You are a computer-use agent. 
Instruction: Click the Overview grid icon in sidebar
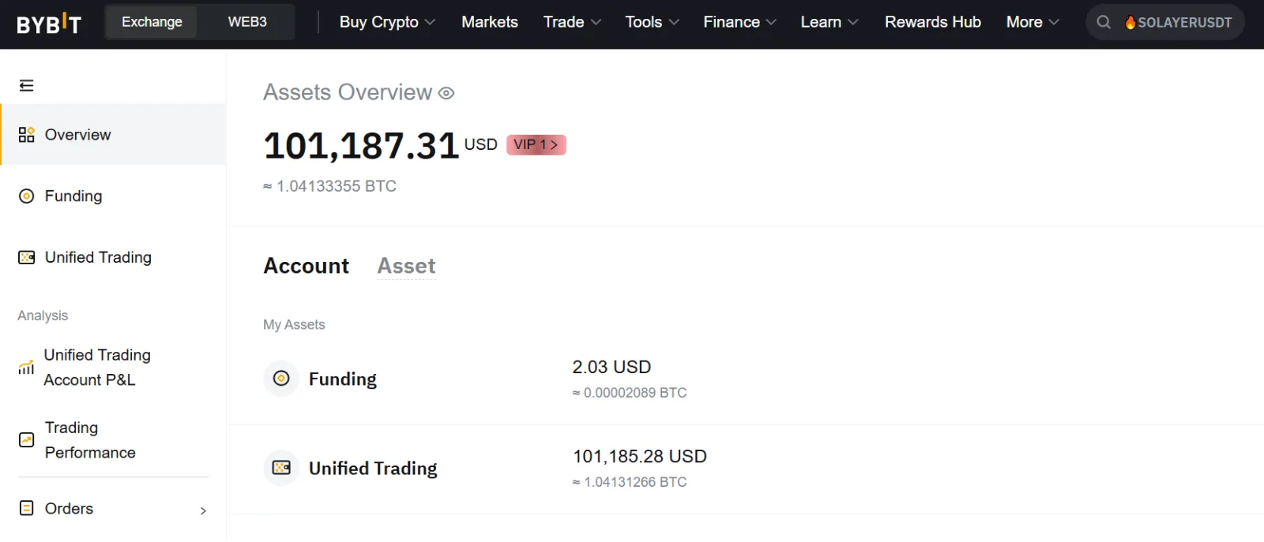tap(27, 135)
